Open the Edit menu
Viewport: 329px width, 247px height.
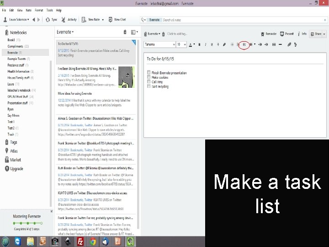tap(11, 10)
